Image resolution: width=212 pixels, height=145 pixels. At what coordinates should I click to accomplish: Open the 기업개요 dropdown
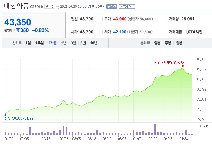pyautogui.click(x=127, y=6)
